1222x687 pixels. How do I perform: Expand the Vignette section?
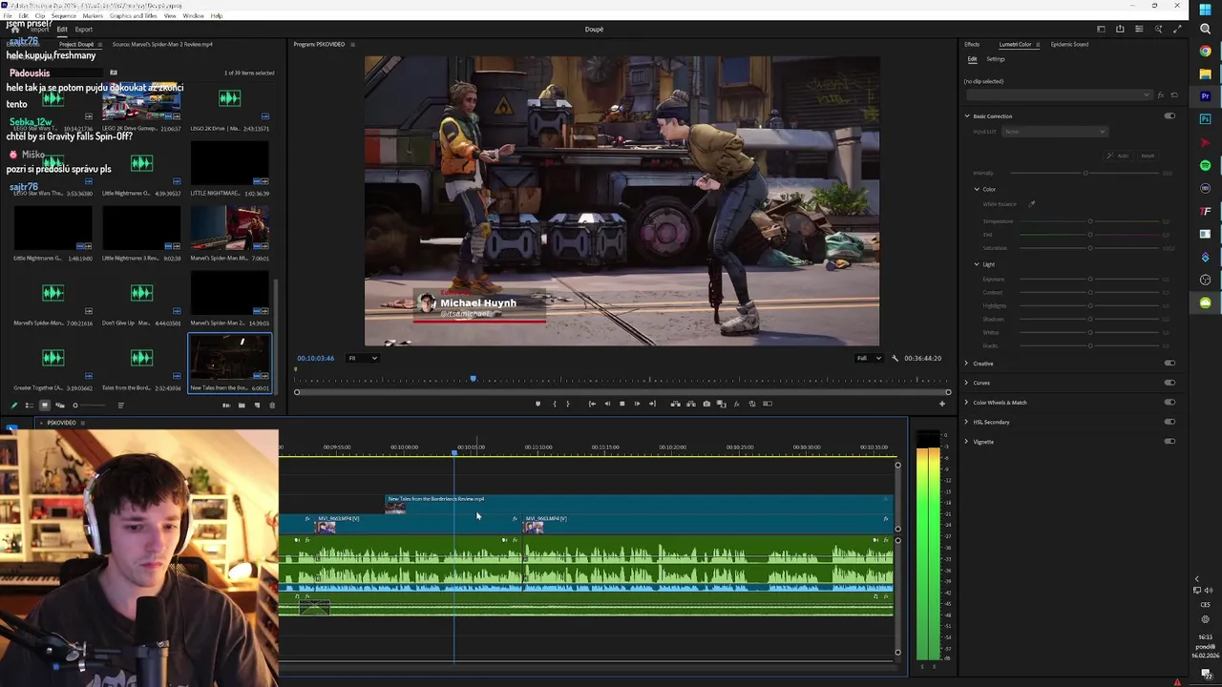[x=966, y=442]
